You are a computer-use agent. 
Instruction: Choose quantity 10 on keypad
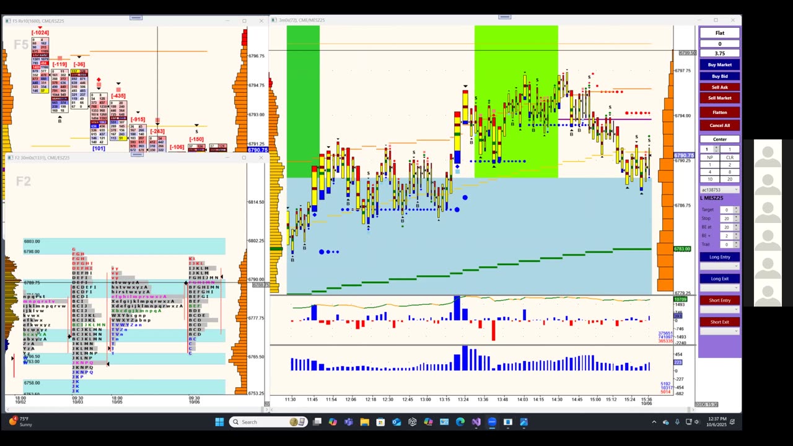[x=710, y=179]
